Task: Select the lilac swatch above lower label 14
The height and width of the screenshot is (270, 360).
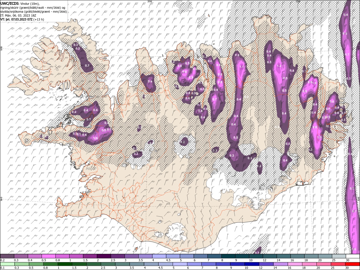Action: (x=281, y=264)
